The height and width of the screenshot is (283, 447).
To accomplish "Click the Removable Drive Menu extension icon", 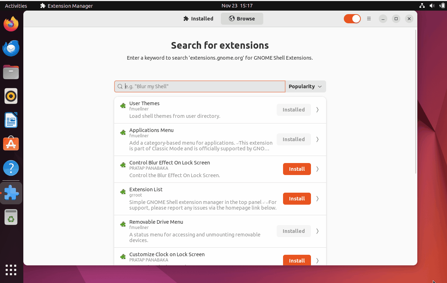I will tap(123, 224).
